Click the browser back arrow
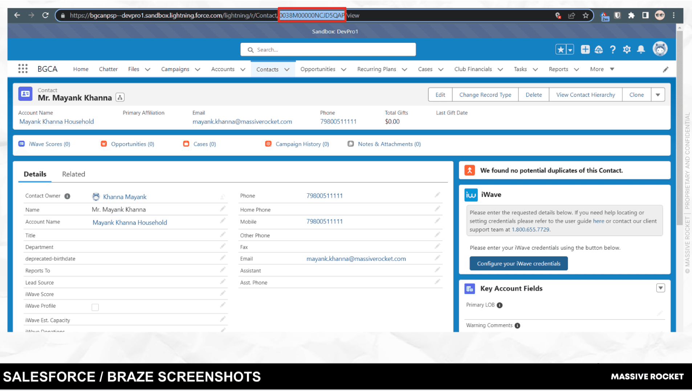The image size is (692, 391). point(17,15)
